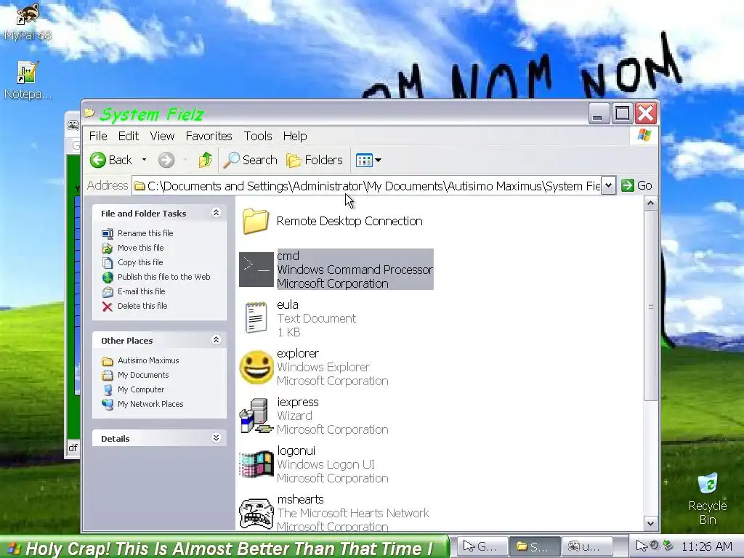This screenshot has height=558, width=744.
Task: Click the 11:26 AM clock
Action: coord(706,547)
